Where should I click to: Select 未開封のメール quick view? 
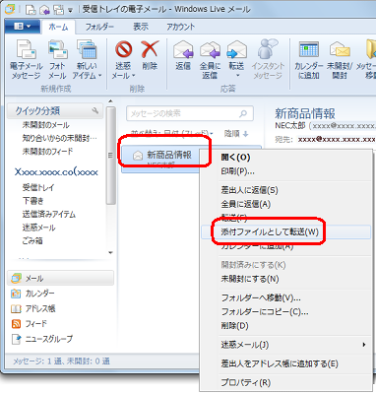(x=45, y=125)
